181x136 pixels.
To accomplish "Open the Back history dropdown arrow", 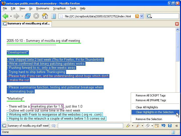I will coord(11,16).
